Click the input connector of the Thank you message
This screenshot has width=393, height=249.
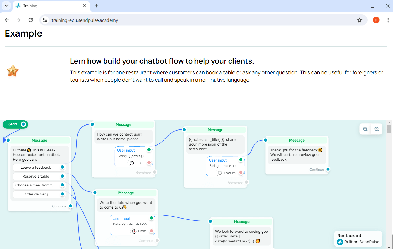pos(266,140)
